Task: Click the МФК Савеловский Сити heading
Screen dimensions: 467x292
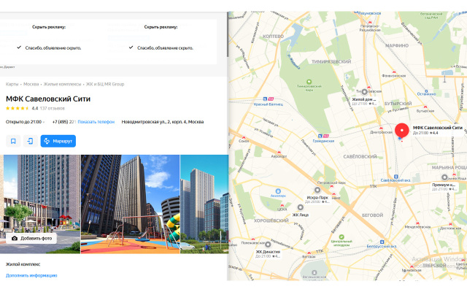Action: pyautogui.click(x=48, y=99)
